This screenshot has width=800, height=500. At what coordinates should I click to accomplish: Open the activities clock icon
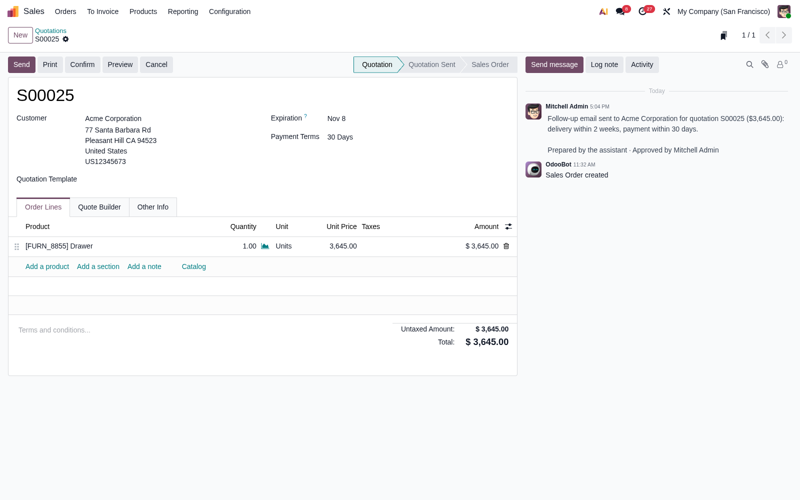tap(643, 11)
